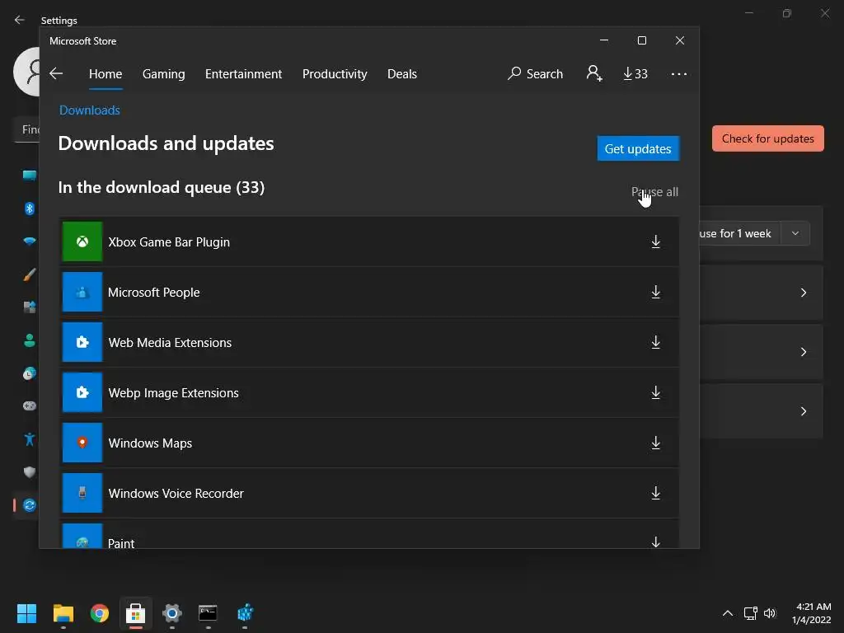Expand the pause duration dropdown in Settings
The width and height of the screenshot is (844, 633).
pos(795,233)
